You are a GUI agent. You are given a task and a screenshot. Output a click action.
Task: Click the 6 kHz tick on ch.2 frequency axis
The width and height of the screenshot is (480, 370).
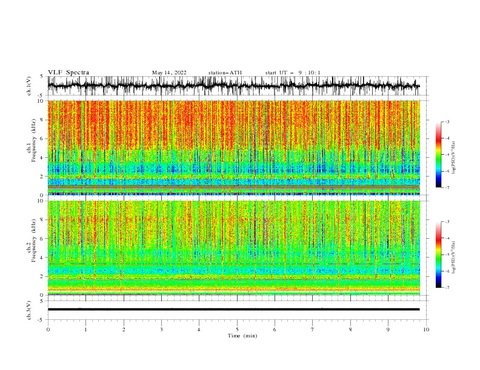tap(42, 239)
